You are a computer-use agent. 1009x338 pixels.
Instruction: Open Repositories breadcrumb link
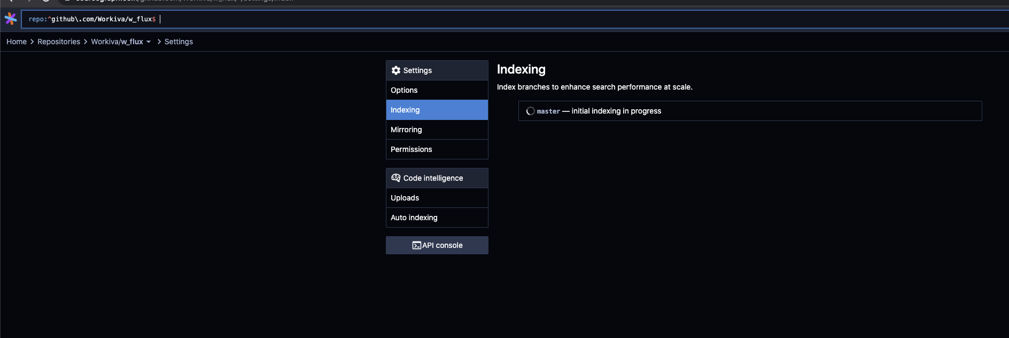point(59,42)
